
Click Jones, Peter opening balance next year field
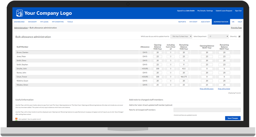(x=207, y=56)
